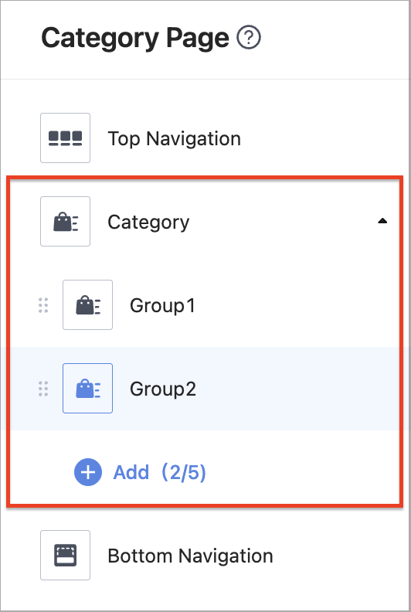Image resolution: width=411 pixels, height=612 pixels.
Task: Click the empty area right of Group1
Action: (297, 305)
